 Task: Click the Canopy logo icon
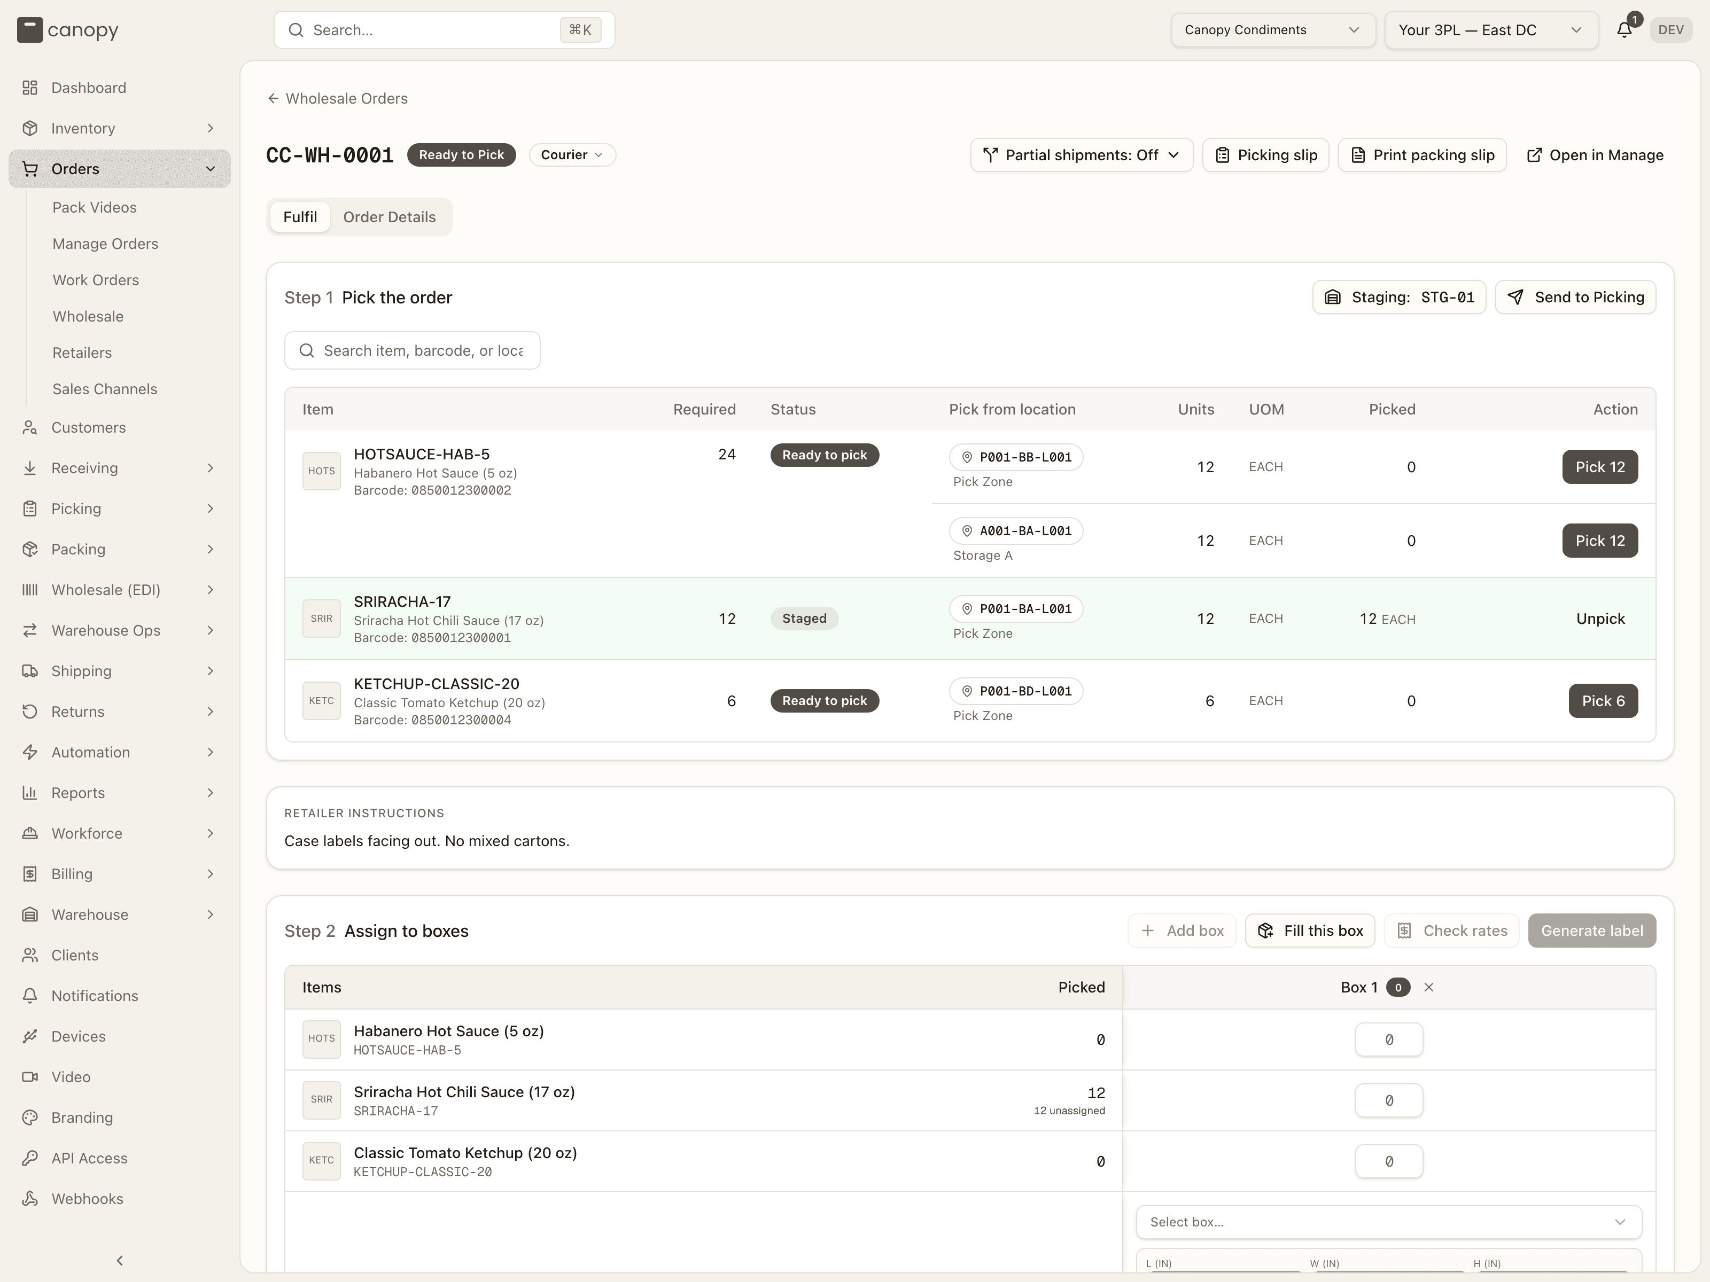click(x=29, y=30)
